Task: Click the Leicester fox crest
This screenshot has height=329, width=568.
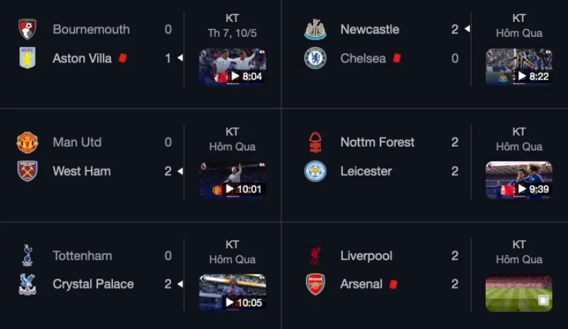Action: pyautogui.click(x=315, y=171)
